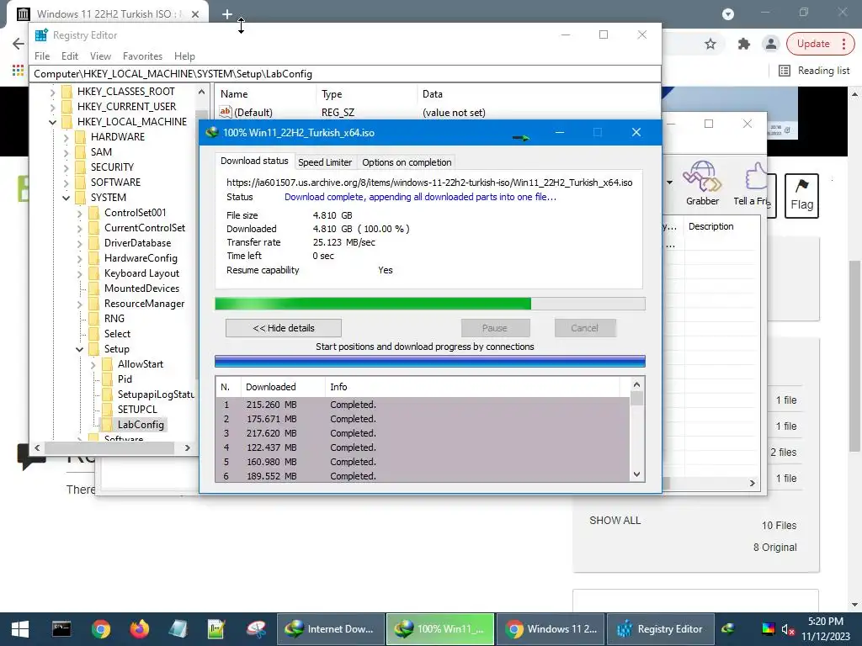Click the Cancel button in download dialog
The width and height of the screenshot is (862, 646).
click(x=584, y=328)
